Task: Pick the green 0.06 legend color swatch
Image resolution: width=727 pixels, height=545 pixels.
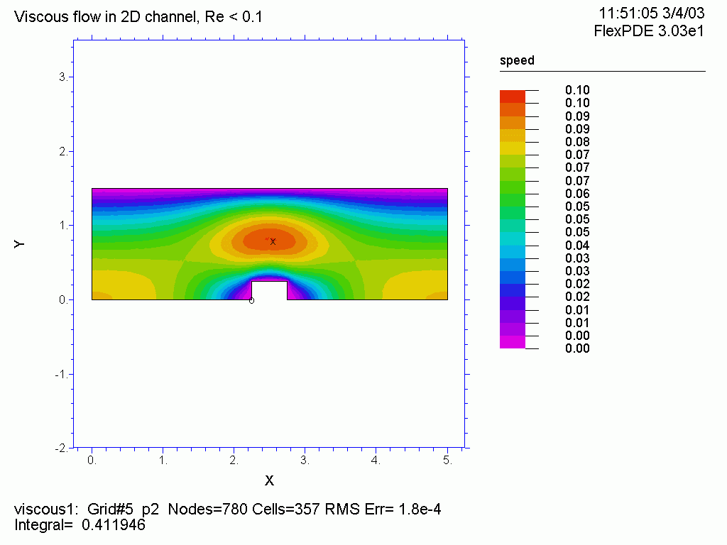Action: tap(512, 187)
